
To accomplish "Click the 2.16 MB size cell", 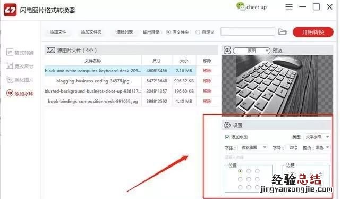I will [x=184, y=71].
